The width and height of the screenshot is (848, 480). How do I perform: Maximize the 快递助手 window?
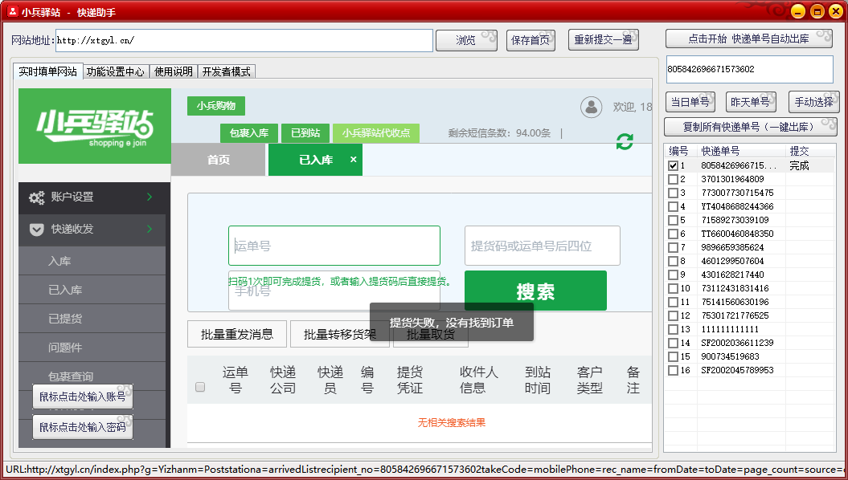click(817, 11)
